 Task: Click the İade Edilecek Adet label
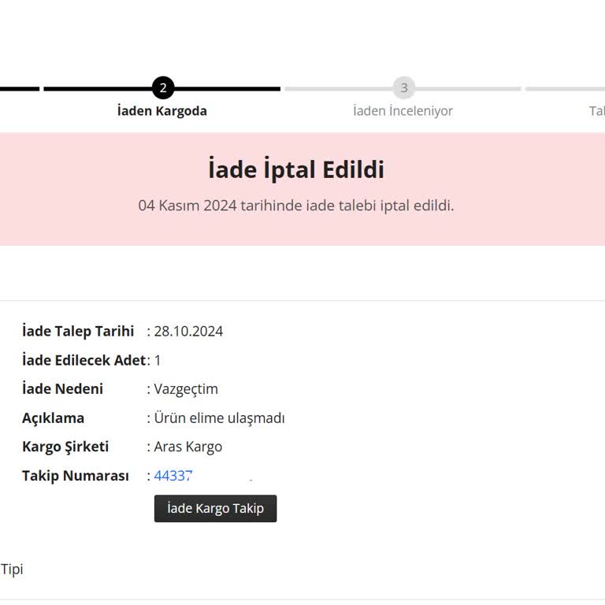point(84,360)
